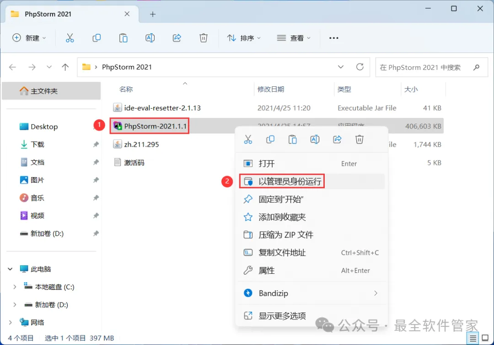This screenshot has width=494, height=345.
Task: Open 主文件夹 in the sidebar
Action: pos(51,91)
